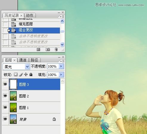147x134 pixels.
Task: Hide the 背景 layer eye icon
Action: (5, 119)
